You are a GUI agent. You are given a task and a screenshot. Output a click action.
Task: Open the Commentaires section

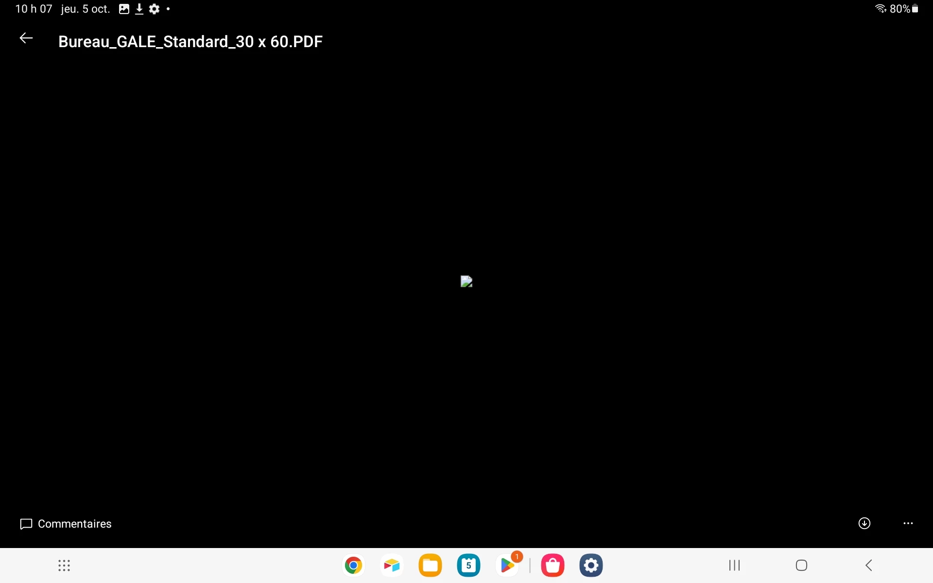(66, 524)
